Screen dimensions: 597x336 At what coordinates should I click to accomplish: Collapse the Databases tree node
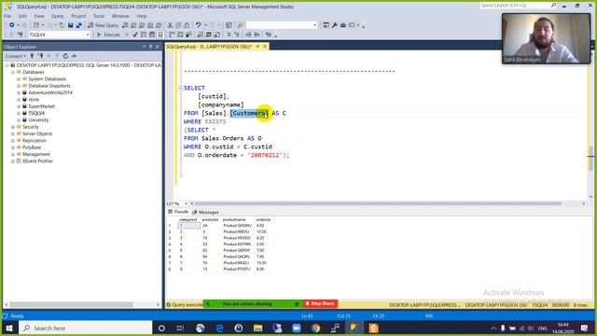(x=13, y=72)
